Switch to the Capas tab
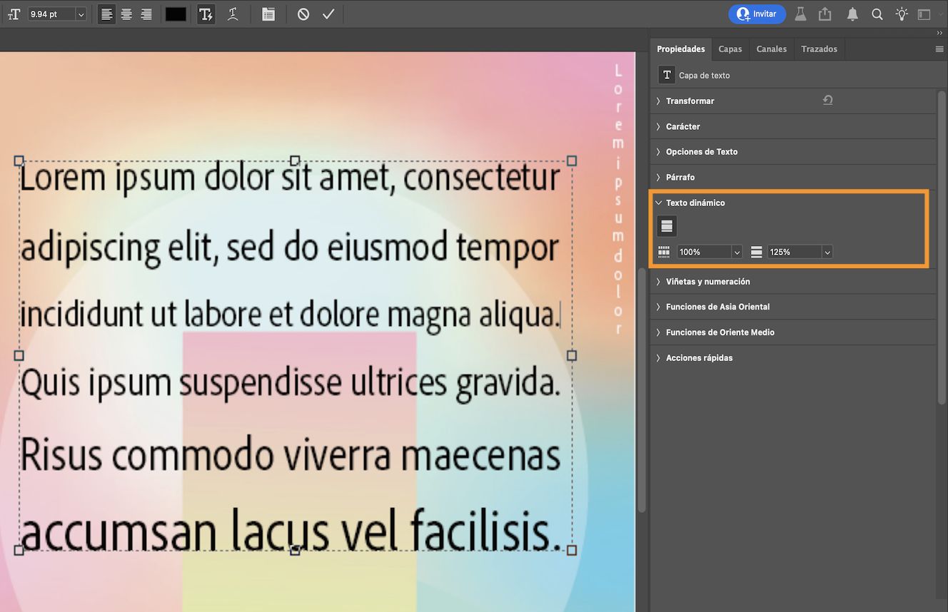The height and width of the screenshot is (612, 948). pyautogui.click(x=730, y=49)
